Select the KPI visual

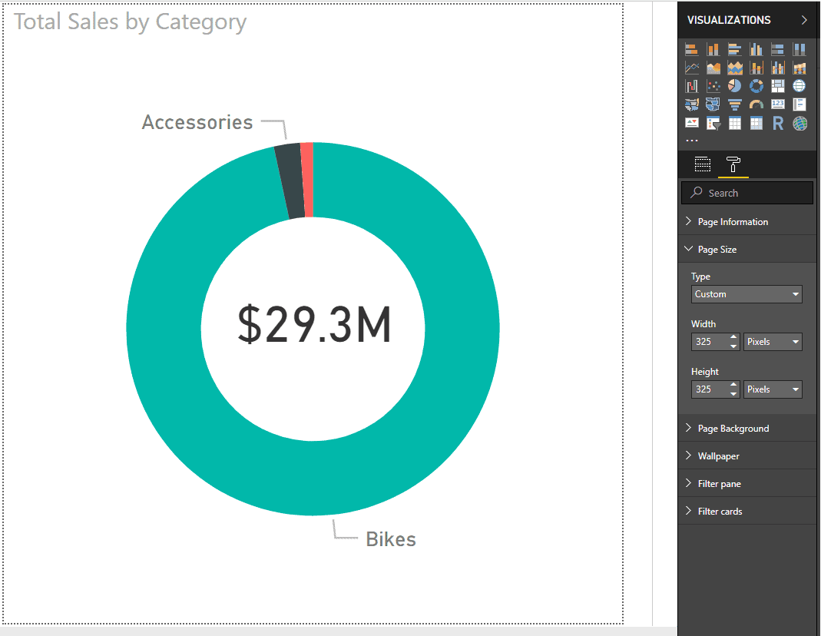tap(692, 124)
